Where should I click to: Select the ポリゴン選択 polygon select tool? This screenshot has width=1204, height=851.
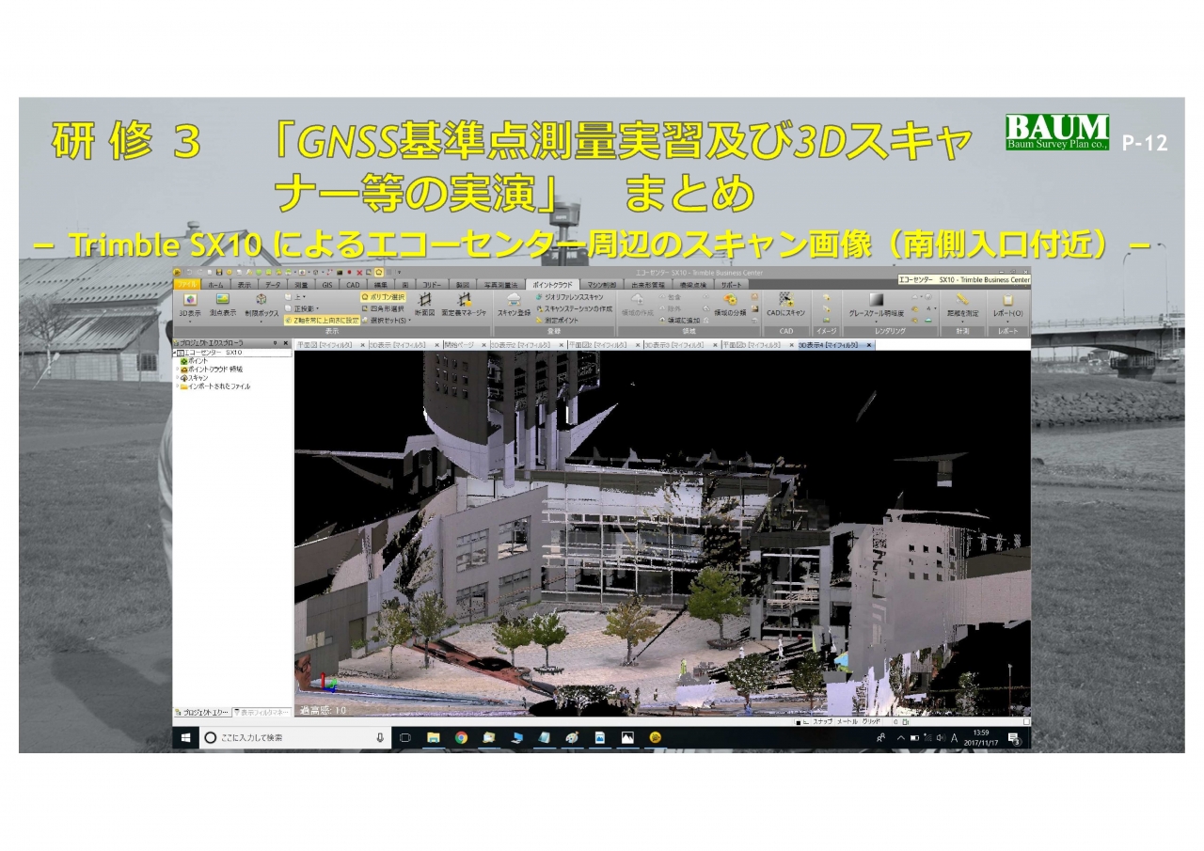point(384,296)
